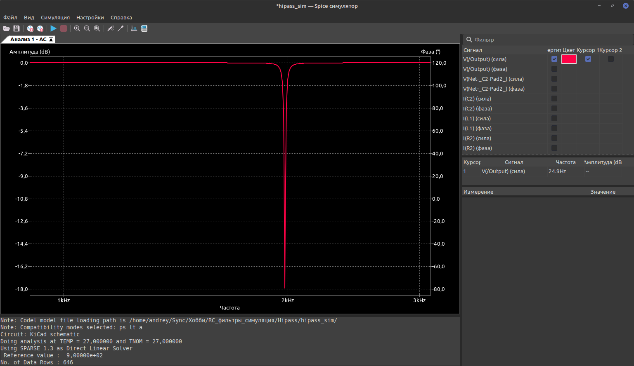
Task: Zoom in on the plot
Action: pos(77,28)
